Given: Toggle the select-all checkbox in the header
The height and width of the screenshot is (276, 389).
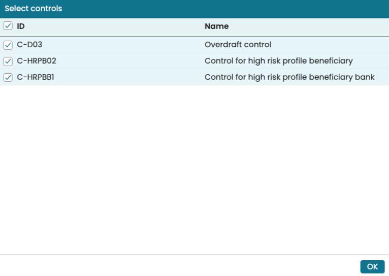Looking at the screenshot, I should point(8,26).
